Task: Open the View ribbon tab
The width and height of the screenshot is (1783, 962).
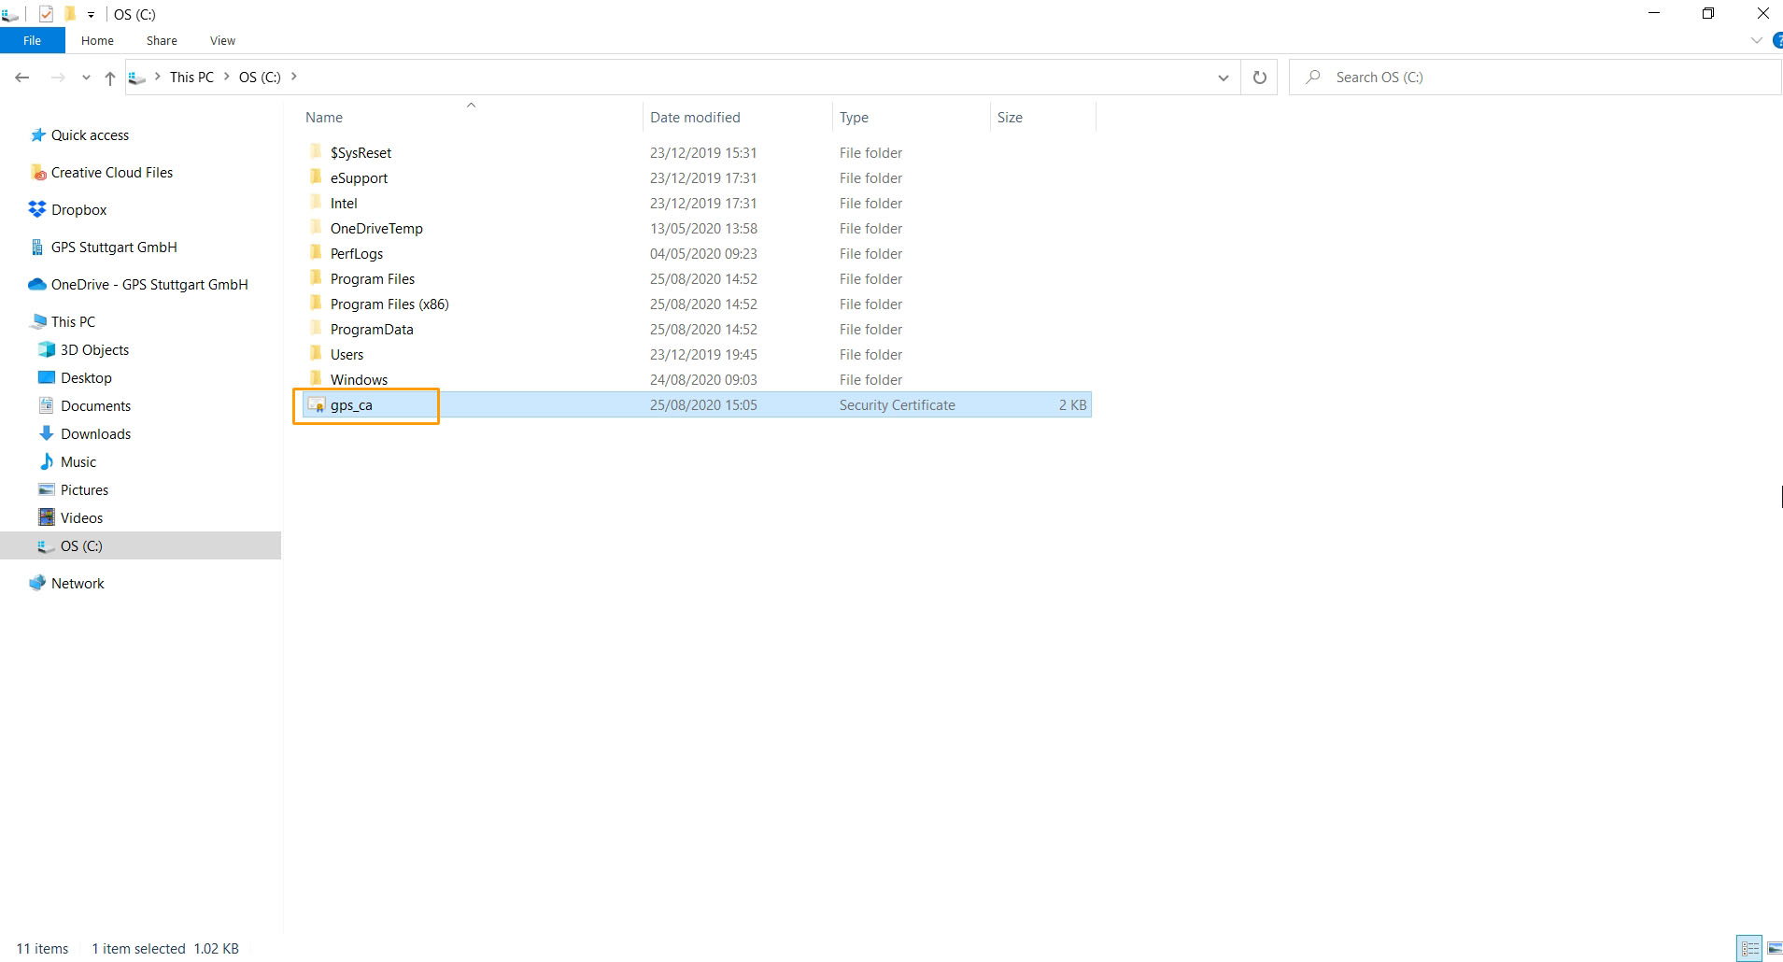Action: pos(222,41)
